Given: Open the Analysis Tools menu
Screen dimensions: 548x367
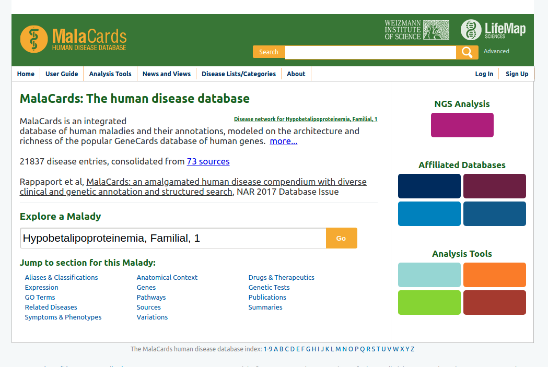Looking at the screenshot, I should click(110, 74).
